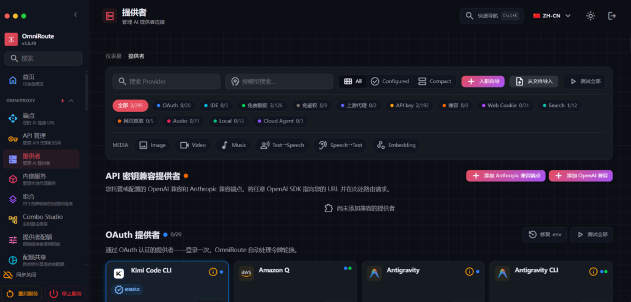
Task: Open 快速导航 quick navigation search
Action: coord(492,15)
